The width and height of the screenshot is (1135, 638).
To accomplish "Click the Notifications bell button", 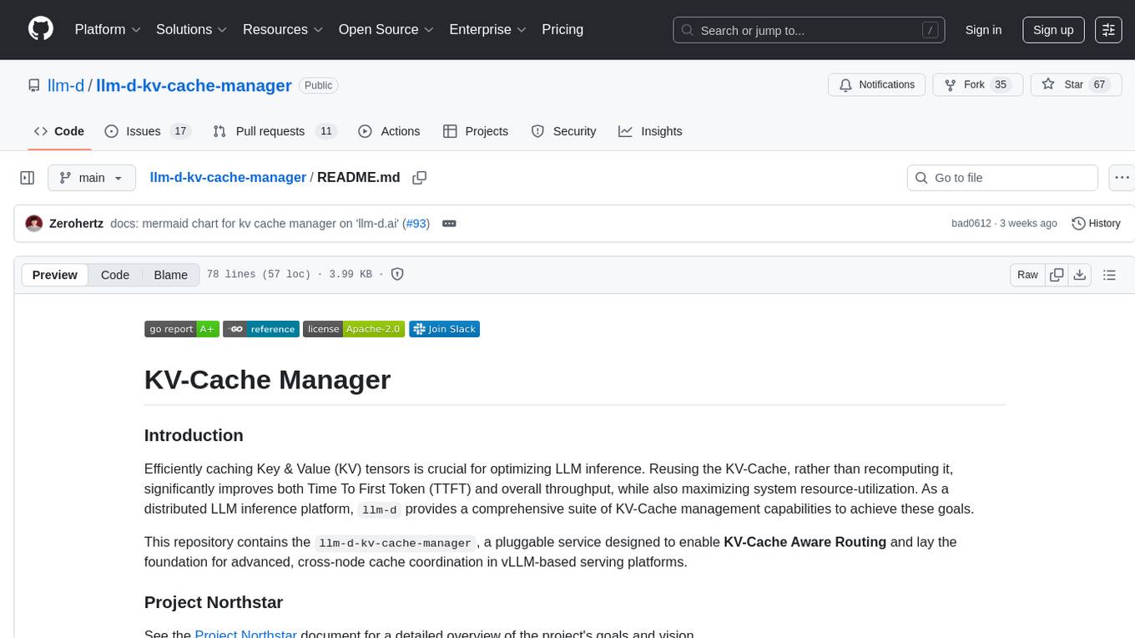I will tap(877, 84).
